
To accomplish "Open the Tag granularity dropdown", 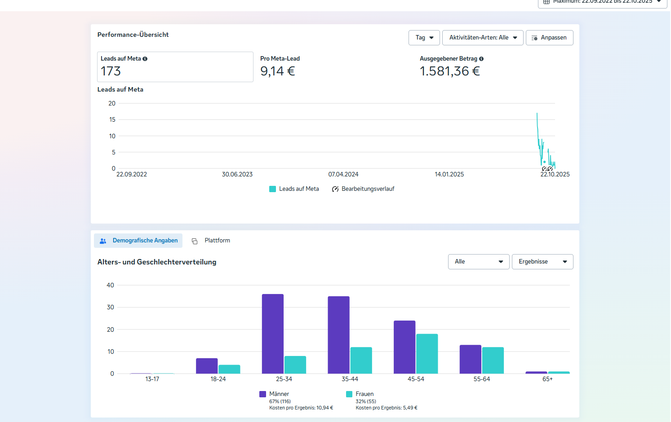I will pos(424,38).
